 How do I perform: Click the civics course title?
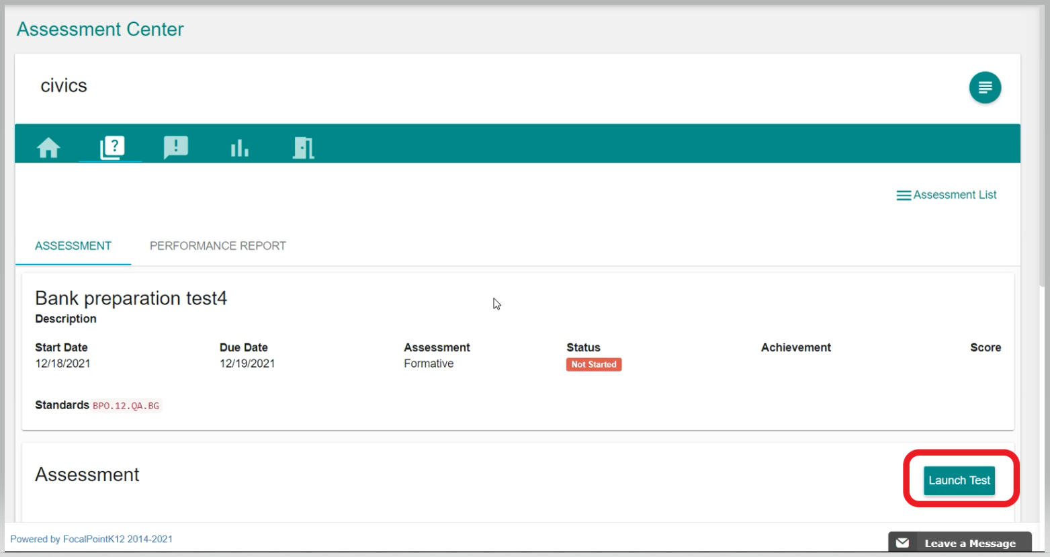coord(64,86)
